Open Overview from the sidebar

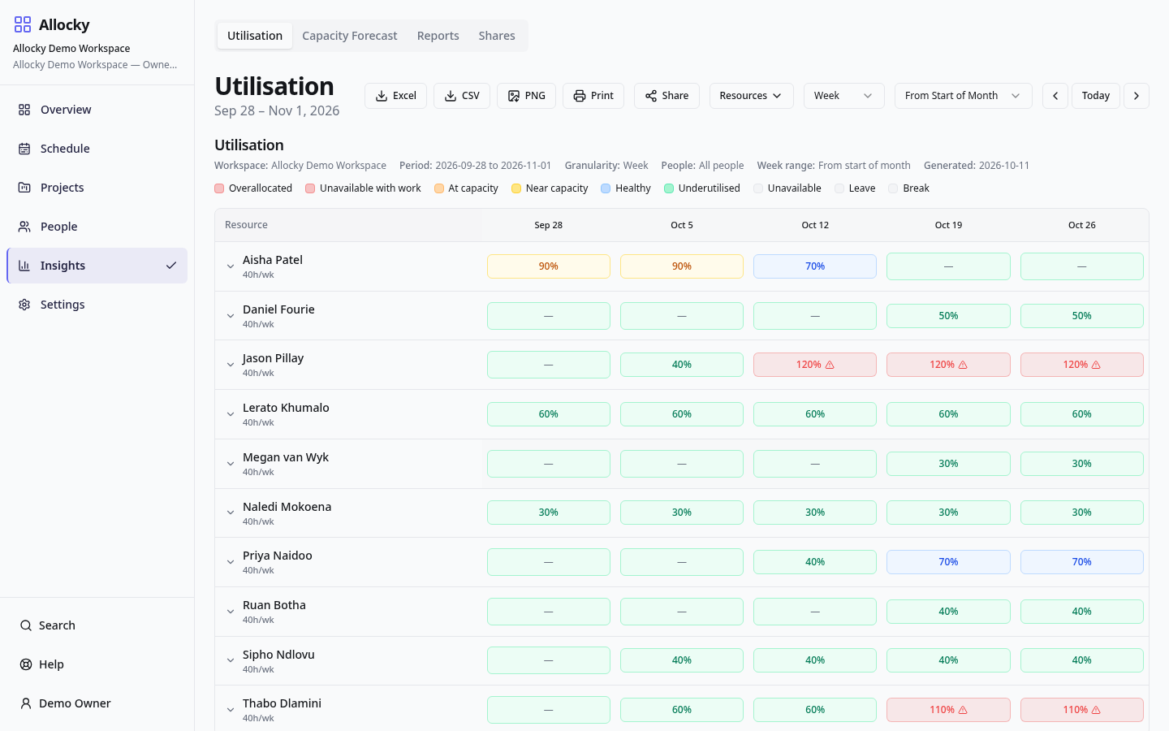[x=97, y=110]
